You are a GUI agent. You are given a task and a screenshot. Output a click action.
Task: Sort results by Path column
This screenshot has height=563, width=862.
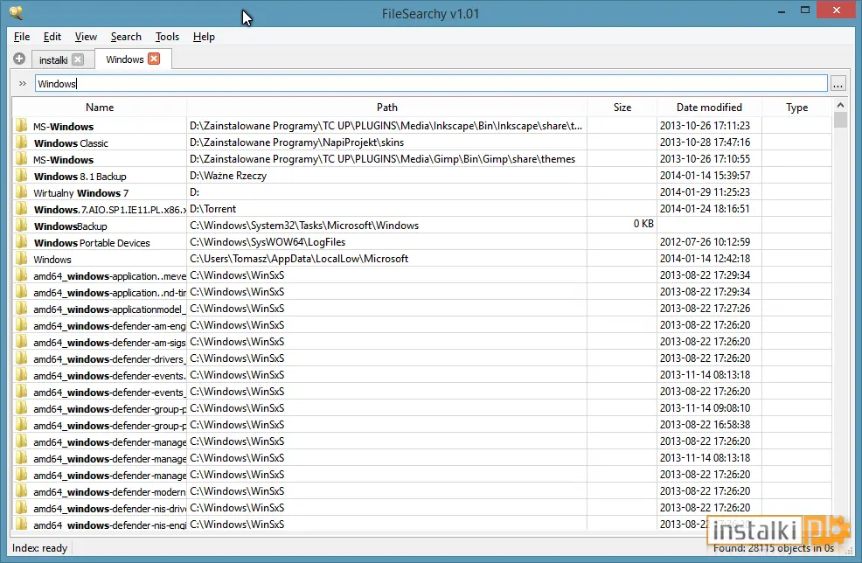(x=387, y=108)
